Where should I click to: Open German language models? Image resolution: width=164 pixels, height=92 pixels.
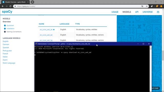[6, 44]
